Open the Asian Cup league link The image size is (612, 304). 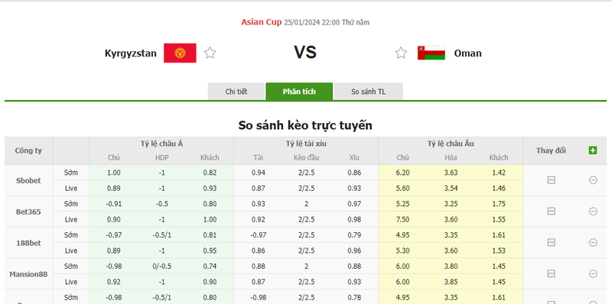point(261,22)
